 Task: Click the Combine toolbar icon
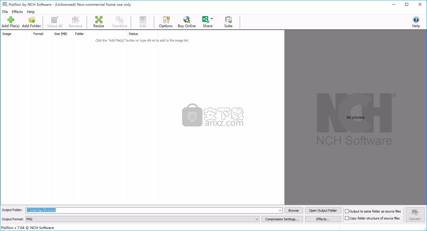(120, 22)
